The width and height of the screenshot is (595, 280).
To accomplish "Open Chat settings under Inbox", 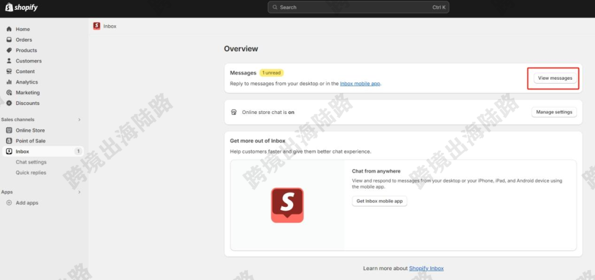I will [31, 162].
